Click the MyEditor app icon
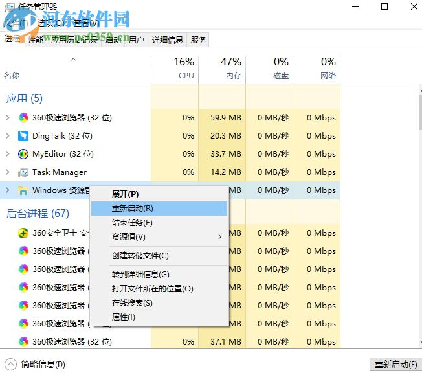Viewport: 422px width, 375px height. pyautogui.click(x=23, y=154)
